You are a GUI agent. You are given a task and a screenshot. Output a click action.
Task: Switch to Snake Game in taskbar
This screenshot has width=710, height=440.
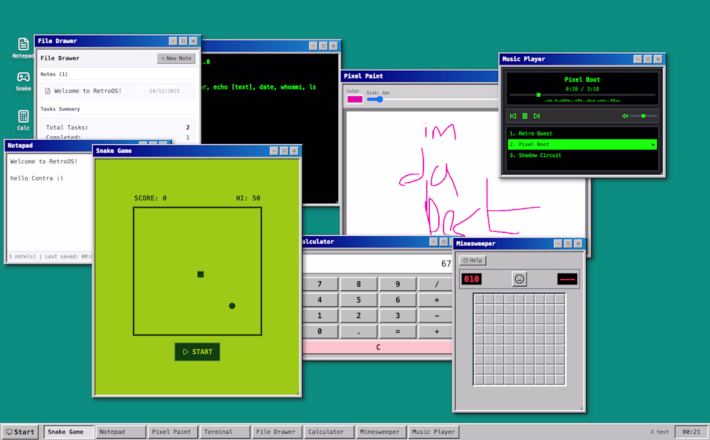click(68, 432)
